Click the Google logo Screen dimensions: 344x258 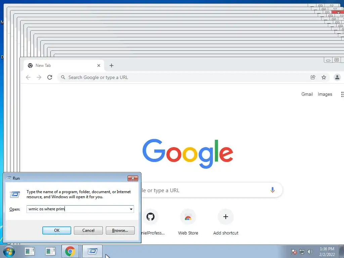pyautogui.click(x=188, y=154)
